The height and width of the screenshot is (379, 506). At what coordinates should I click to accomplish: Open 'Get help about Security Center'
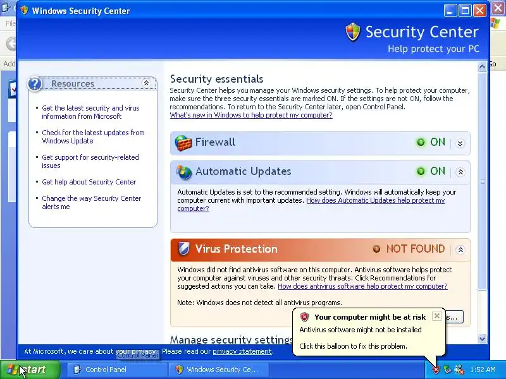coord(89,182)
